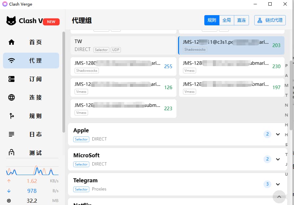Open the Home page via house icon

(11, 42)
